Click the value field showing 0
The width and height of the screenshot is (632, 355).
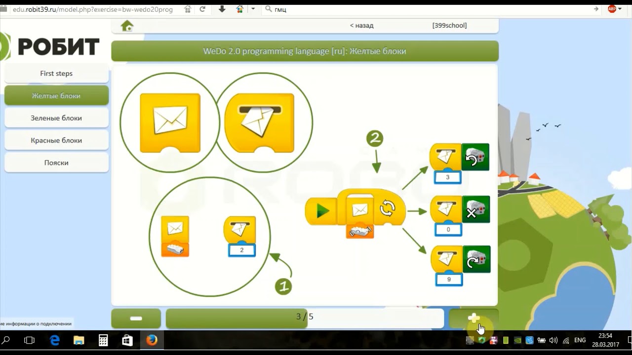[448, 229]
